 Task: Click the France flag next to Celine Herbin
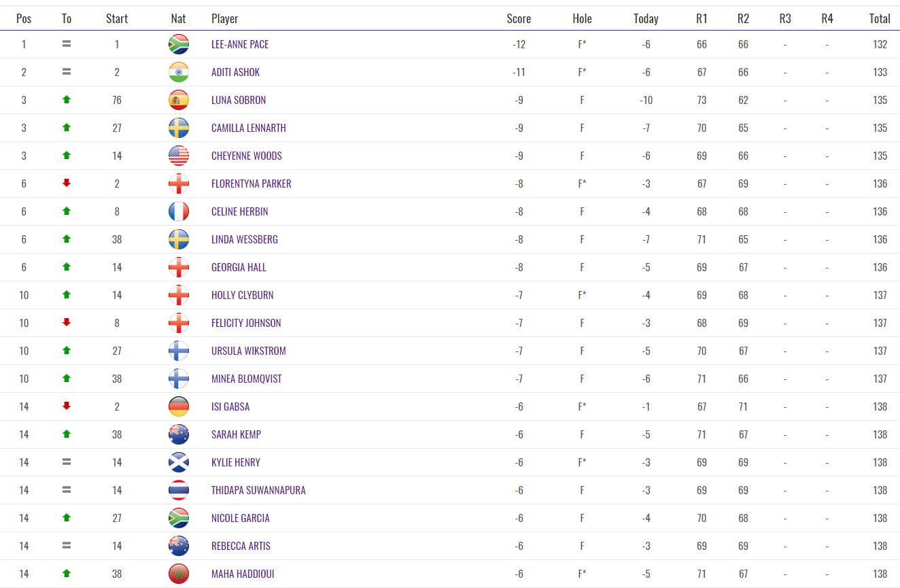[178, 211]
